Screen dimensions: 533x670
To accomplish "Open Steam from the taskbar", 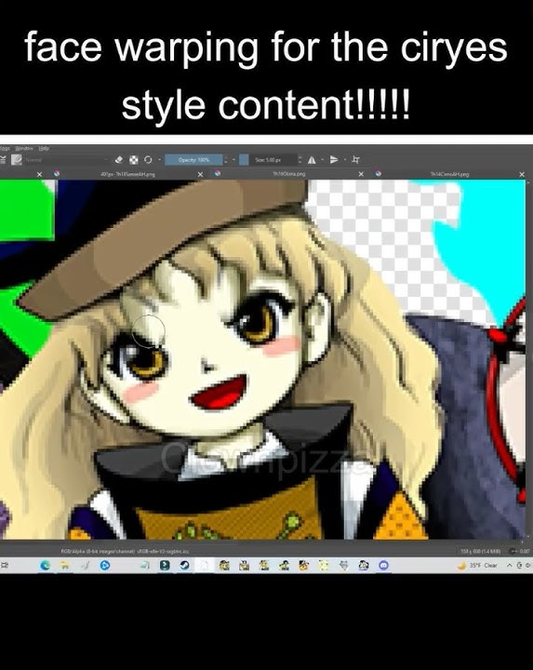I will (x=184, y=566).
